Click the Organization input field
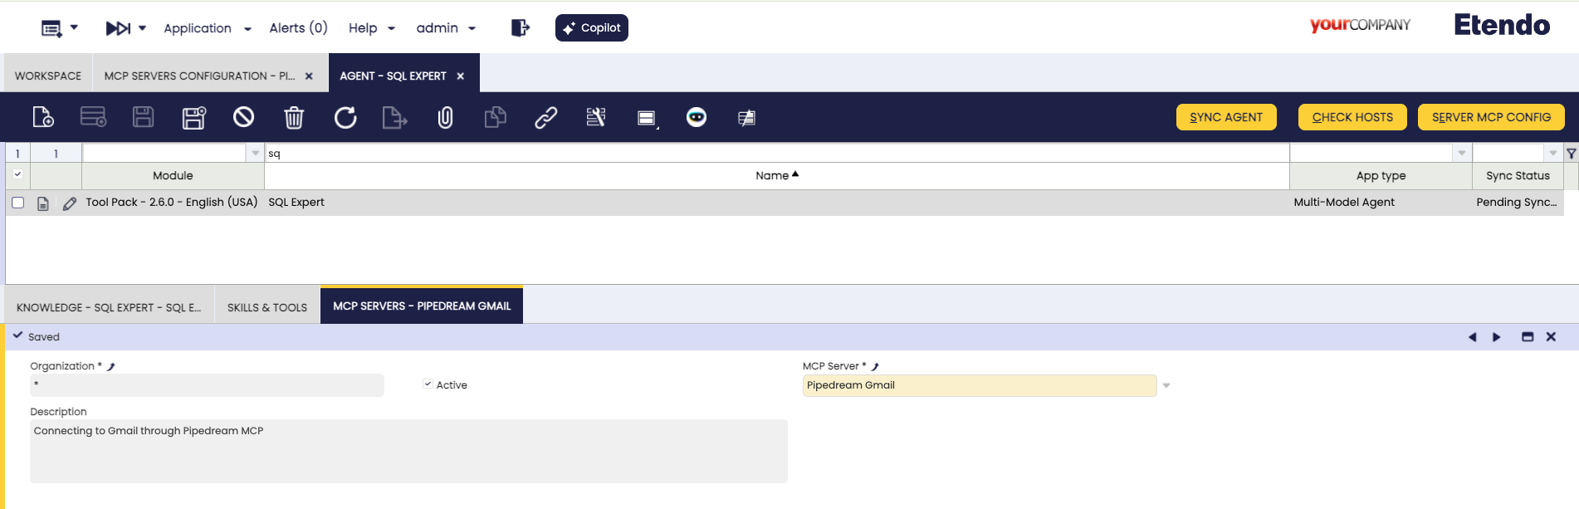Screen dimensions: 1579x509 pos(207,385)
